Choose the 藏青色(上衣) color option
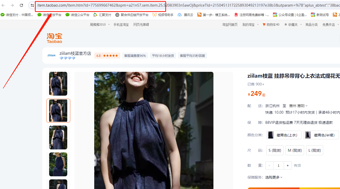 coord(284,135)
